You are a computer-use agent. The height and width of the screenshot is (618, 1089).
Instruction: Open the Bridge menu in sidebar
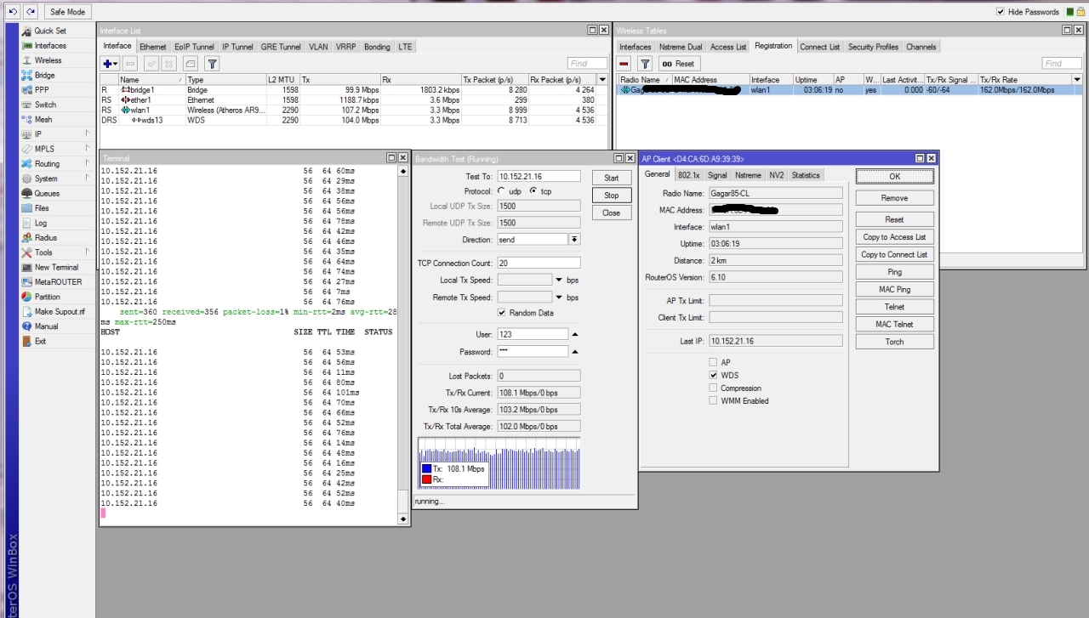point(44,75)
